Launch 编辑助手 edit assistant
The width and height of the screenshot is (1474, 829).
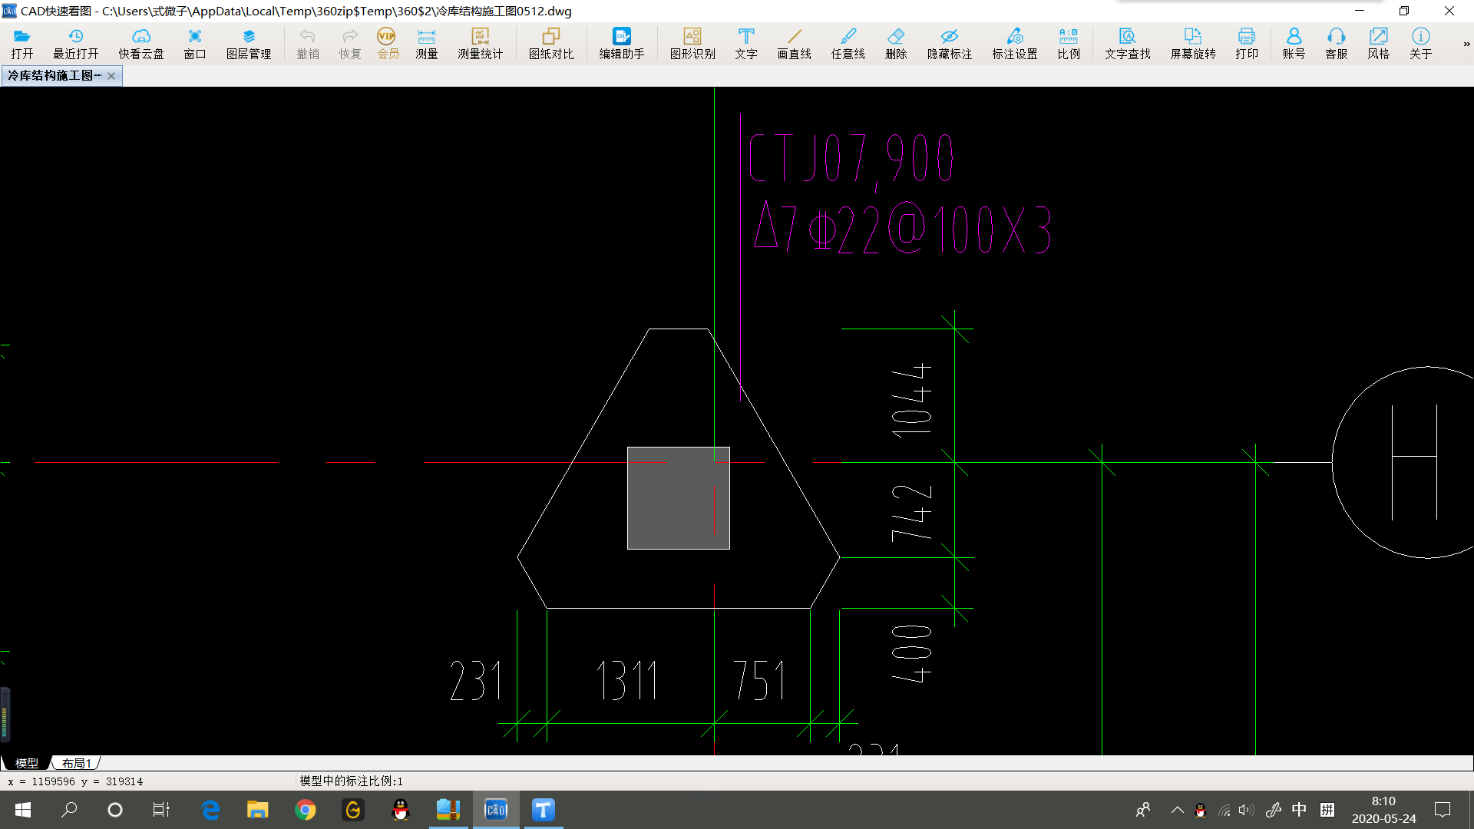(x=622, y=44)
